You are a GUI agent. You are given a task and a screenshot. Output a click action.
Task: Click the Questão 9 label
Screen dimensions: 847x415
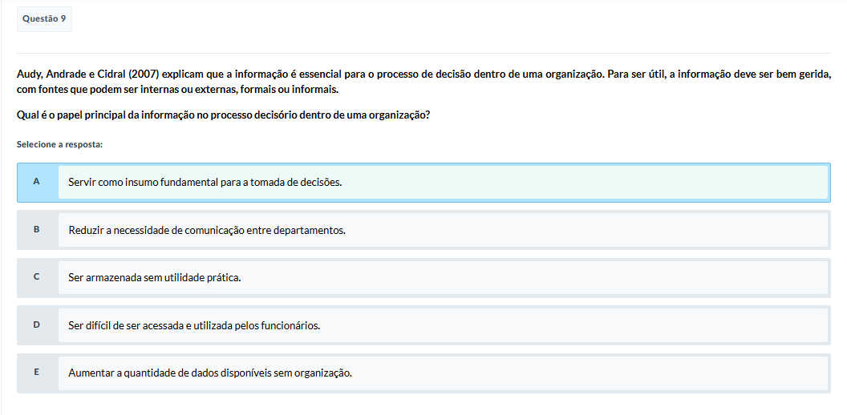44,18
